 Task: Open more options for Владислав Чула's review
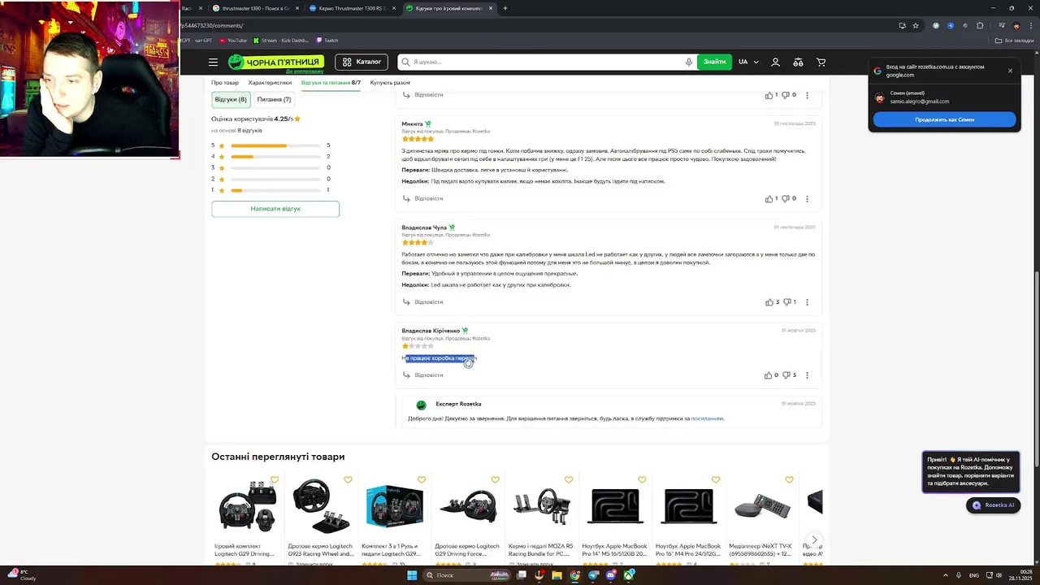(807, 302)
